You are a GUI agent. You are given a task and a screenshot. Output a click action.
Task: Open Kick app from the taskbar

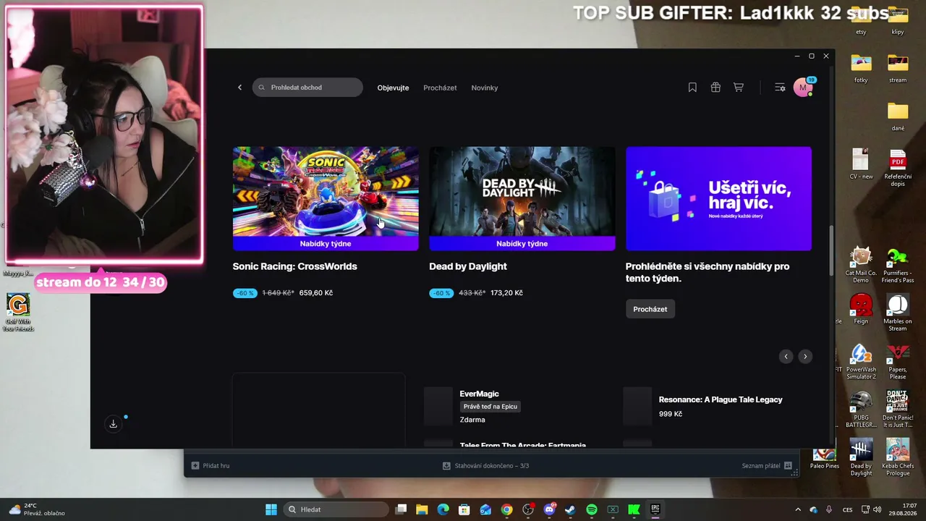point(634,509)
